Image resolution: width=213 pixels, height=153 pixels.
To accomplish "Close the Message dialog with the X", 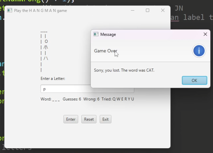I will 205,34.
